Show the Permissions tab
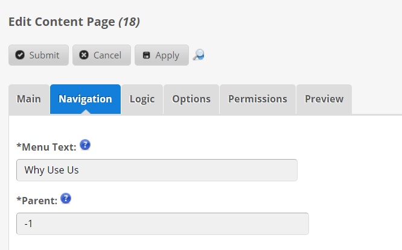The width and height of the screenshot is (402, 250). 258,99
